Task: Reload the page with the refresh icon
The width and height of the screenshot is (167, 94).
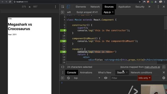Action: [10, 2]
